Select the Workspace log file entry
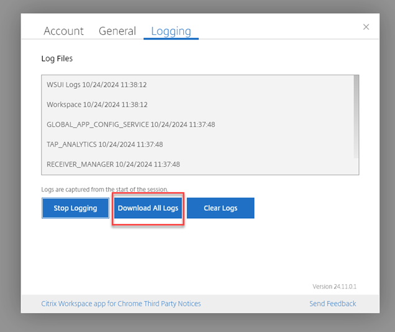 pos(97,104)
